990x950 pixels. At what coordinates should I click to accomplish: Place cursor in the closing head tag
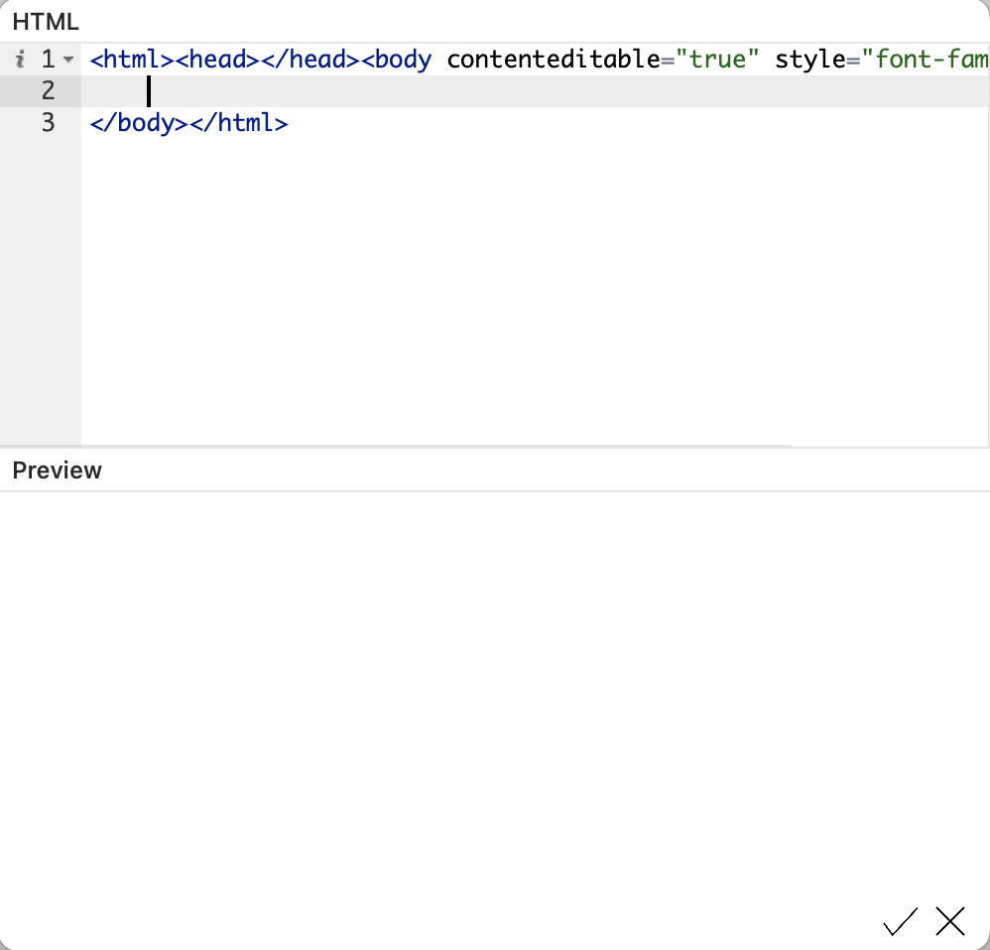click(x=310, y=60)
